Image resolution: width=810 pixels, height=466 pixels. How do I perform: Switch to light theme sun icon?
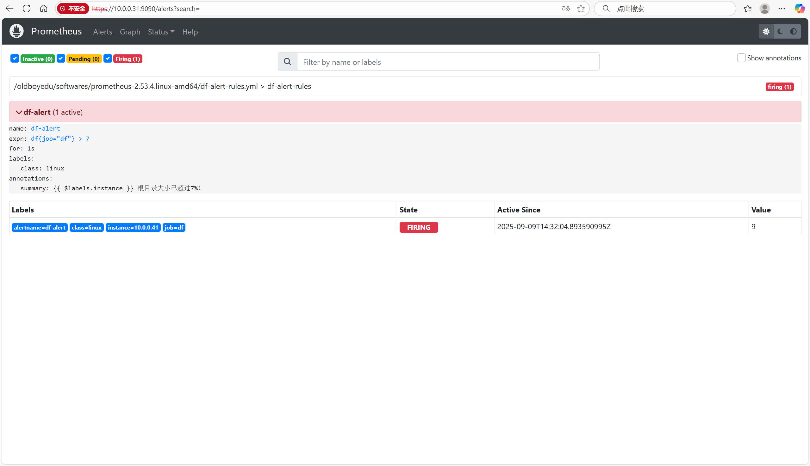766,31
